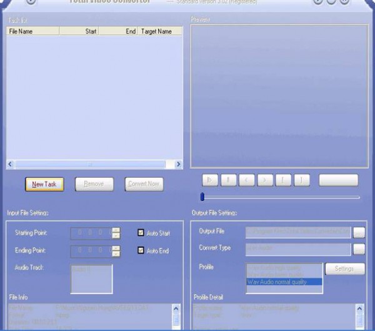The image size is (375, 331).
Task: Click the task list horizontal scrollbar thumb
Action: click(x=90, y=165)
